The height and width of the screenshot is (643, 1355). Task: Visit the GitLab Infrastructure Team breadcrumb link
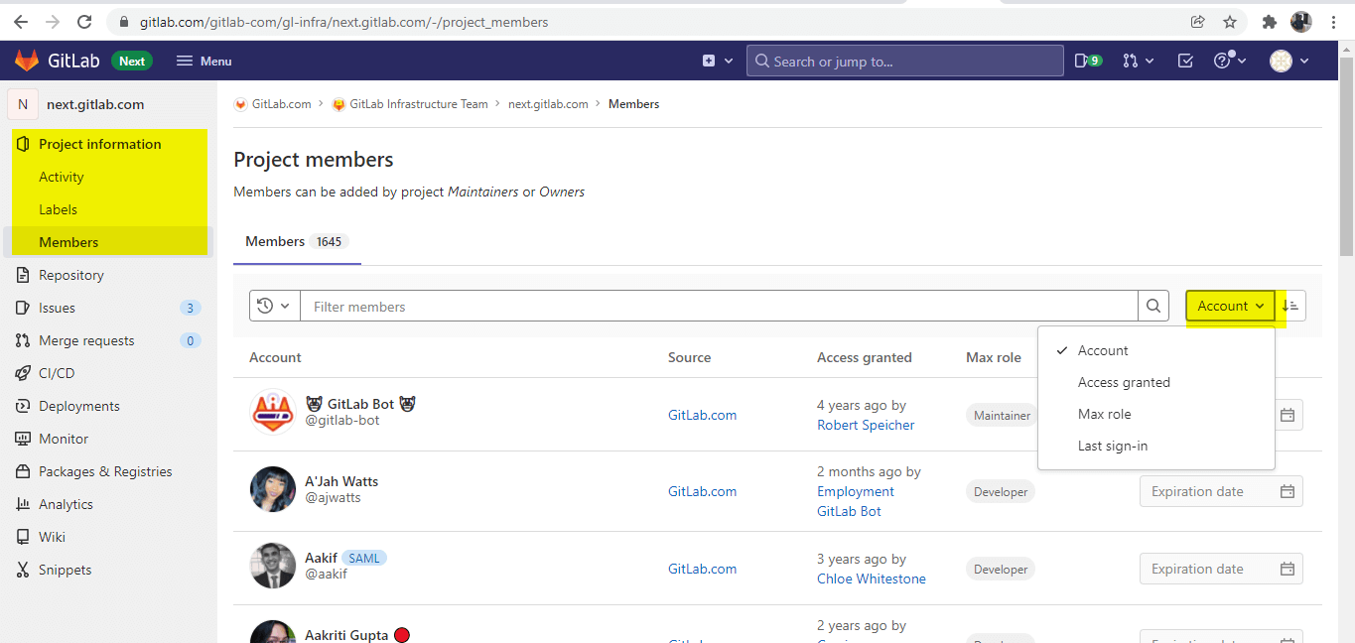(418, 103)
